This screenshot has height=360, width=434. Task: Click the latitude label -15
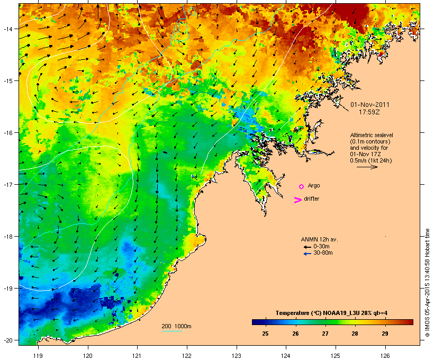tap(7, 81)
